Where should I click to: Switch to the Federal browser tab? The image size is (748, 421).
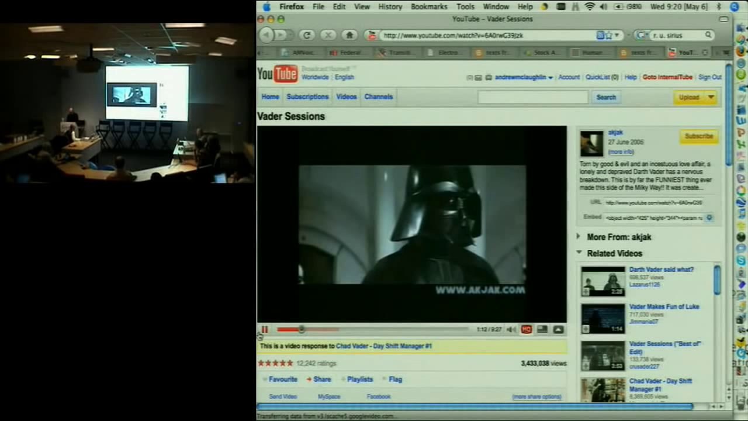pyautogui.click(x=348, y=53)
